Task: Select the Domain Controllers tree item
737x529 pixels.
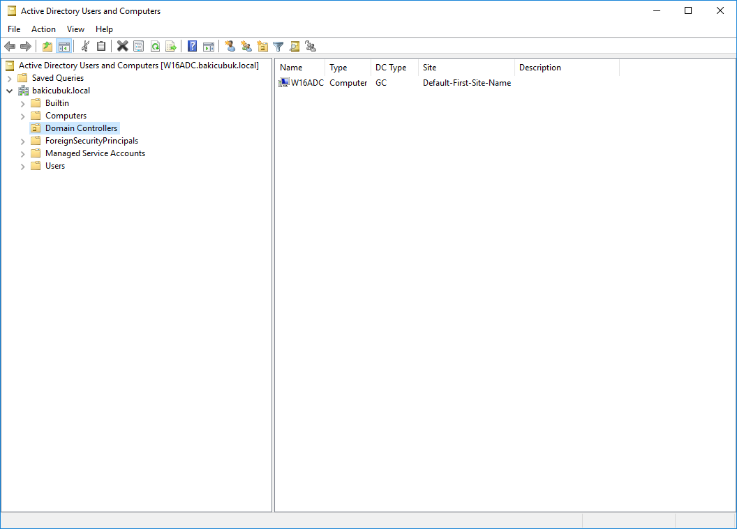Action: click(x=81, y=128)
